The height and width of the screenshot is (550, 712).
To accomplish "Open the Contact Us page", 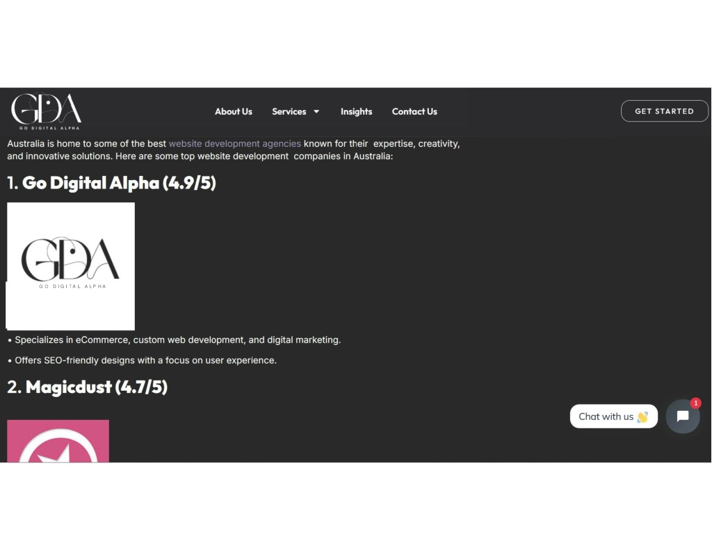I will click(414, 111).
